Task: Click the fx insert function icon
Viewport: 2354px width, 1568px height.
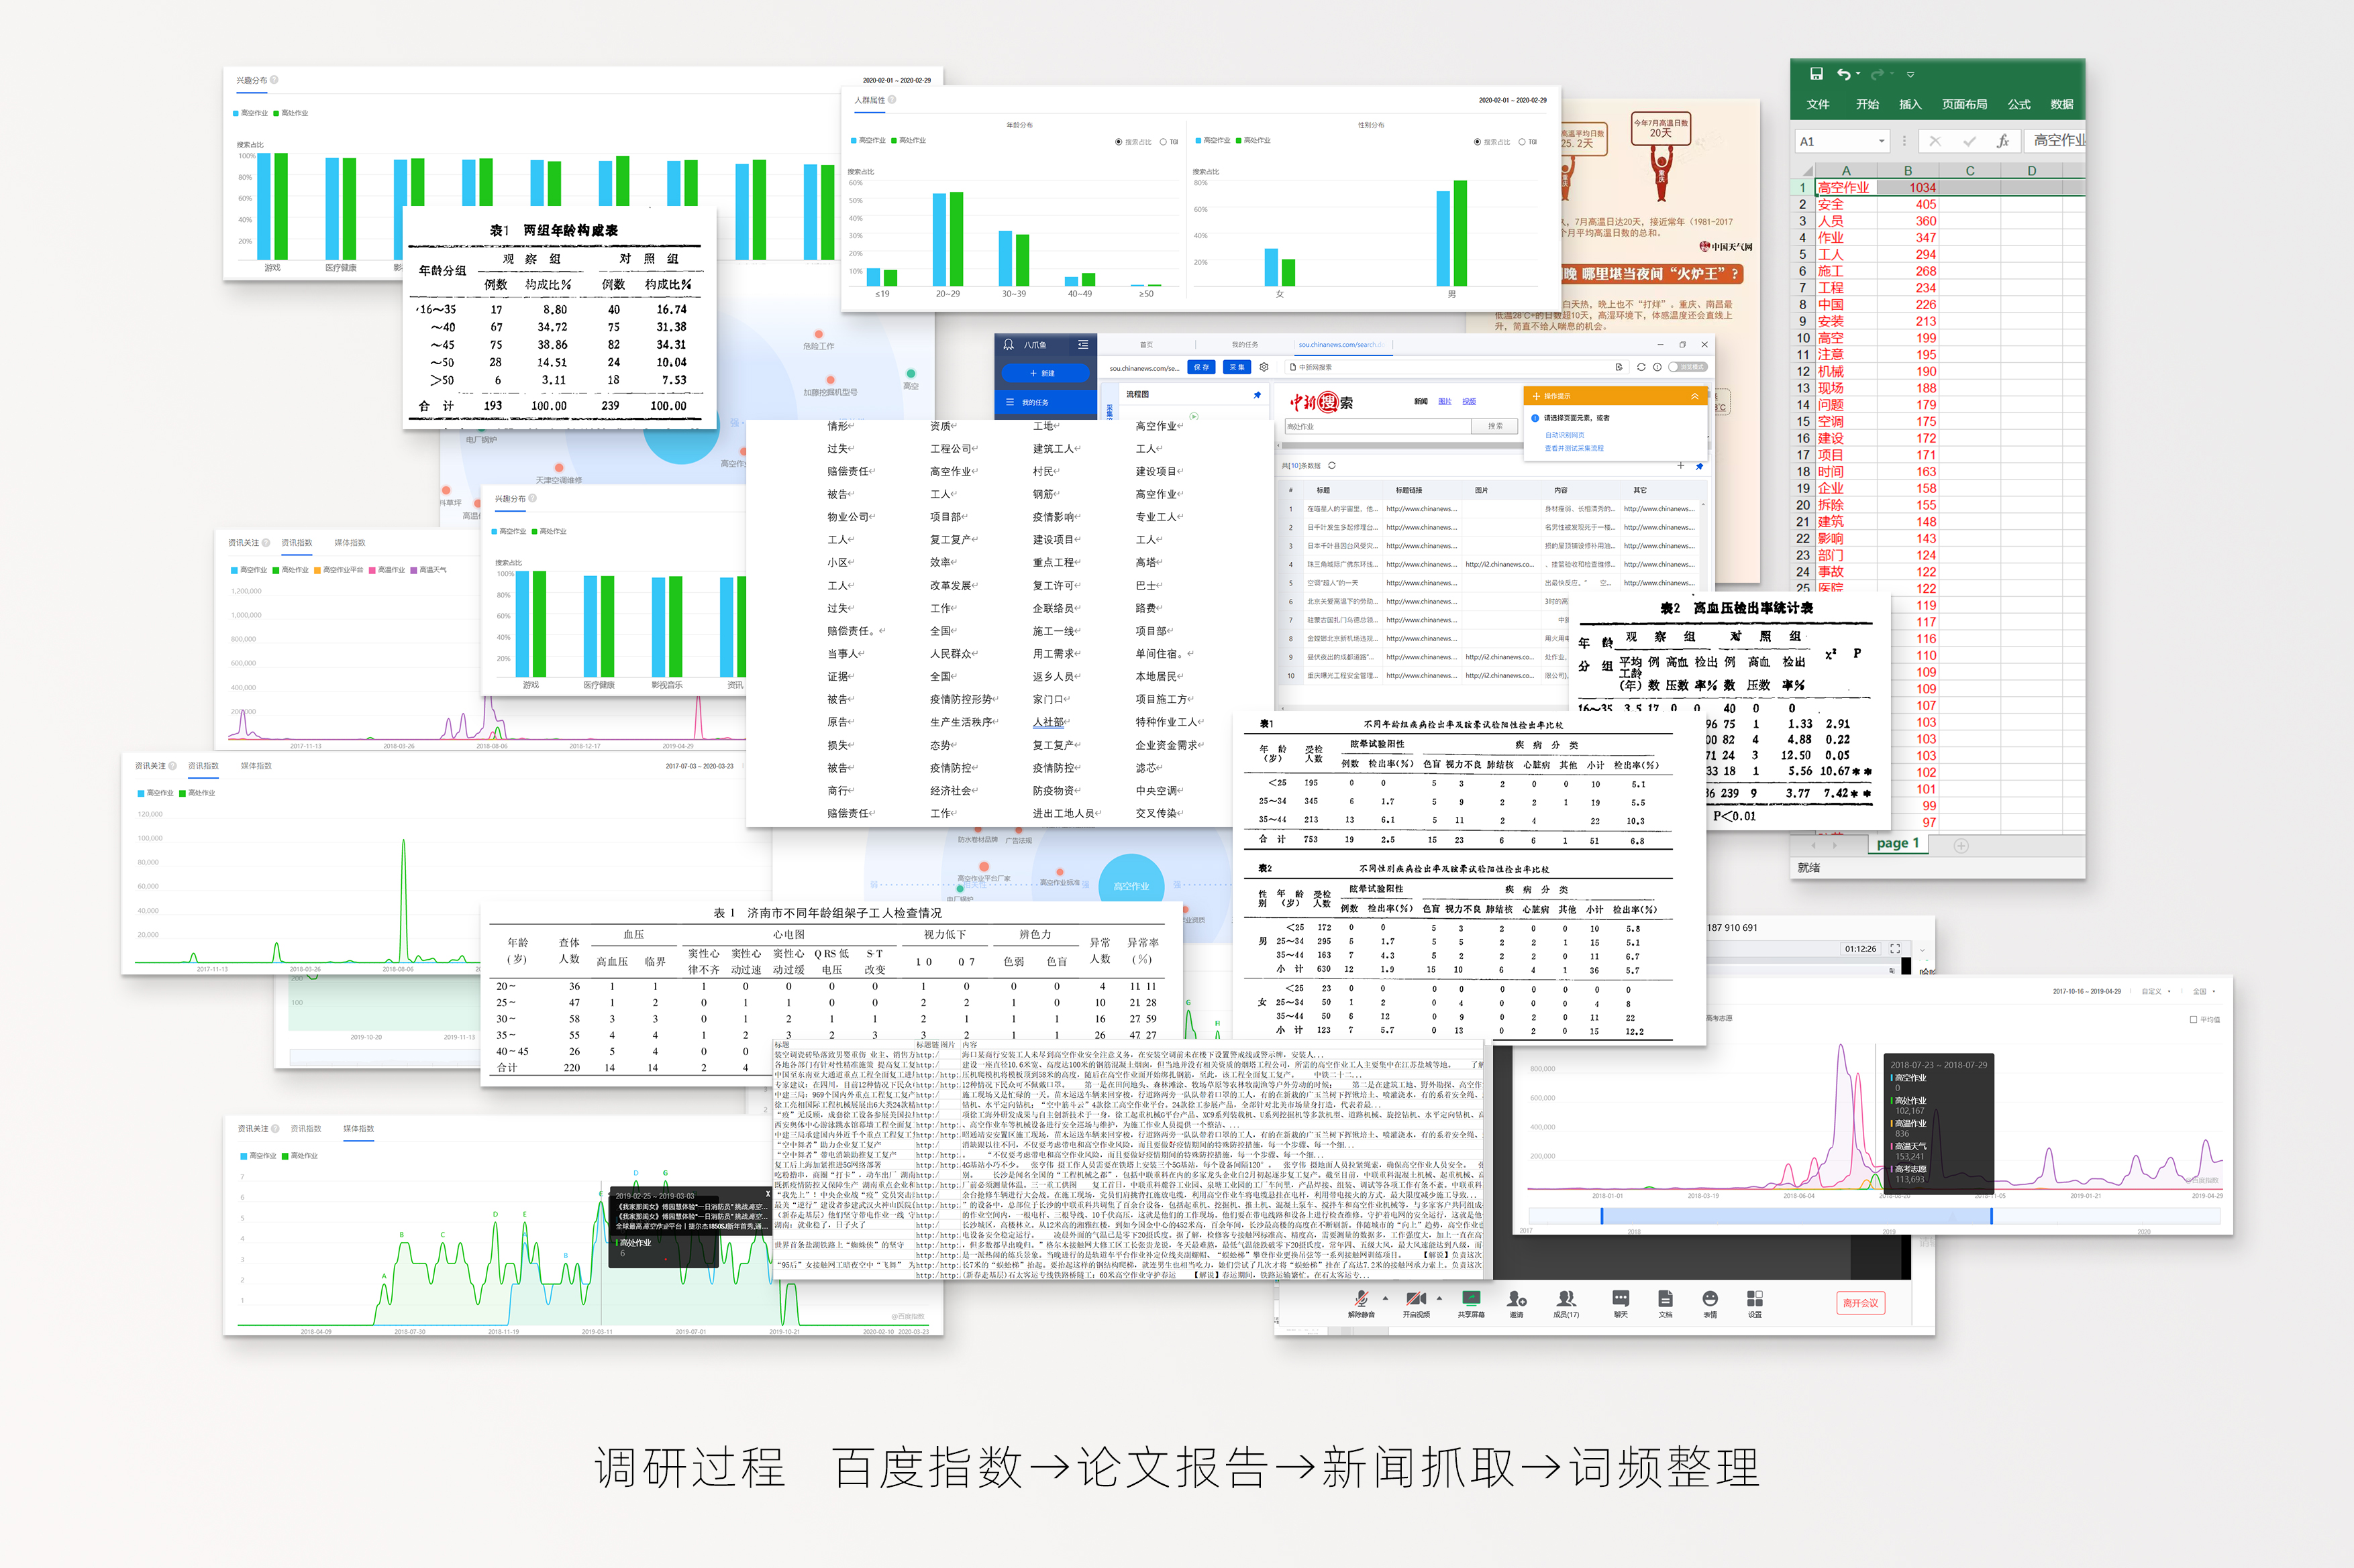Action: (2002, 141)
